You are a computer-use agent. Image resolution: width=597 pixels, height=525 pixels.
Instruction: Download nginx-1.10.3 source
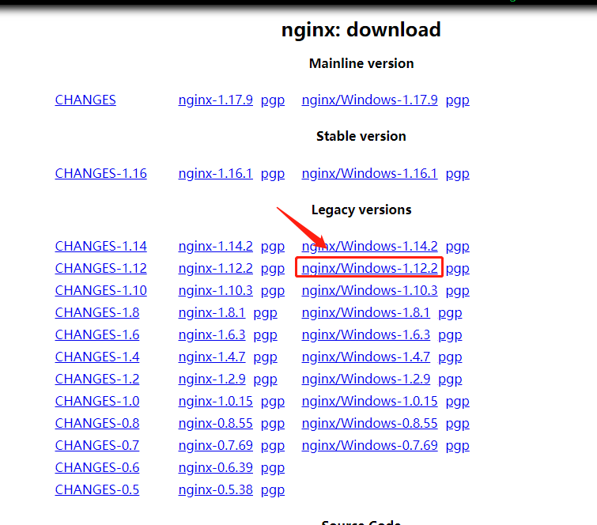pyautogui.click(x=216, y=290)
